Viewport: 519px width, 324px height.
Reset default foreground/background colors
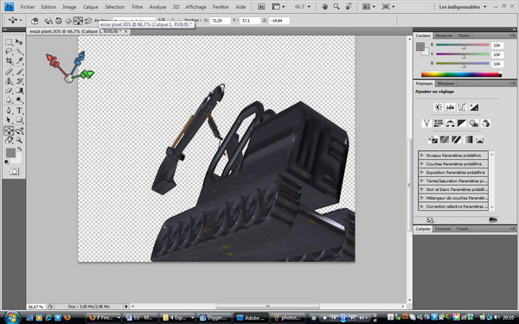7,162
